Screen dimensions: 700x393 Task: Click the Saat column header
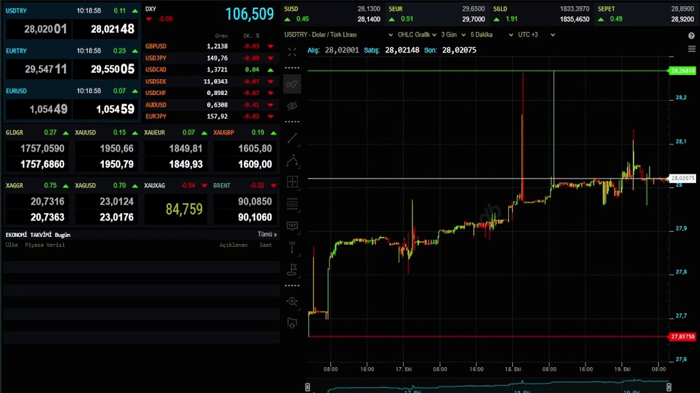click(265, 245)
